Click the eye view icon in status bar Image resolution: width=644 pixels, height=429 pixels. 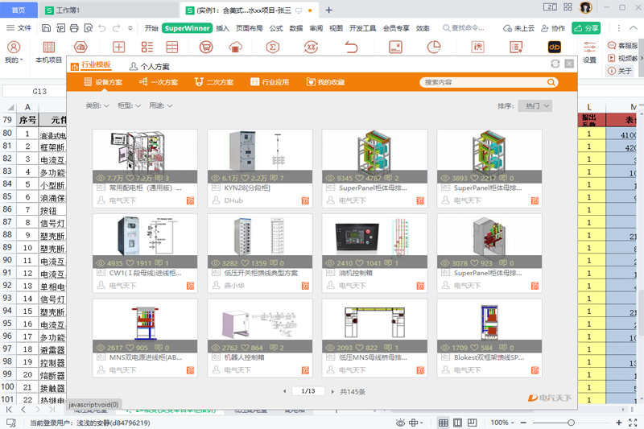click(x=400, y=423)
